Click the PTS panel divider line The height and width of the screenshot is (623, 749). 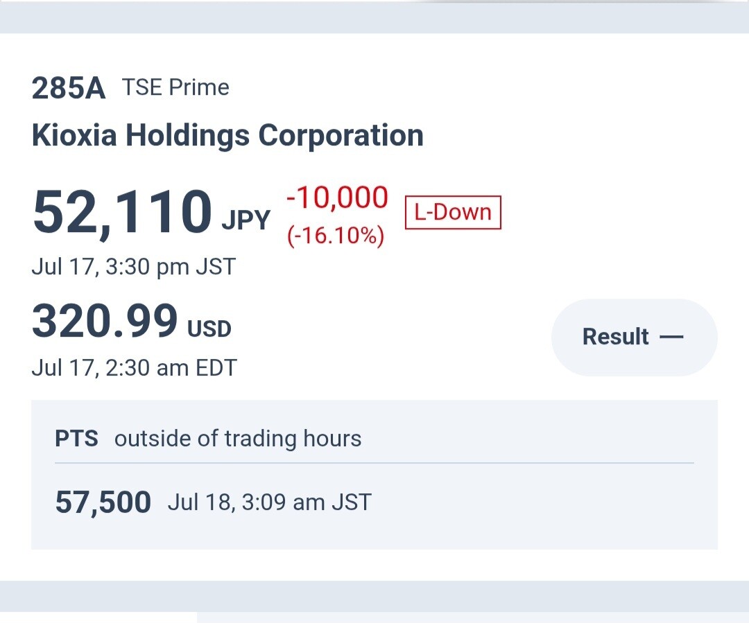374,463
